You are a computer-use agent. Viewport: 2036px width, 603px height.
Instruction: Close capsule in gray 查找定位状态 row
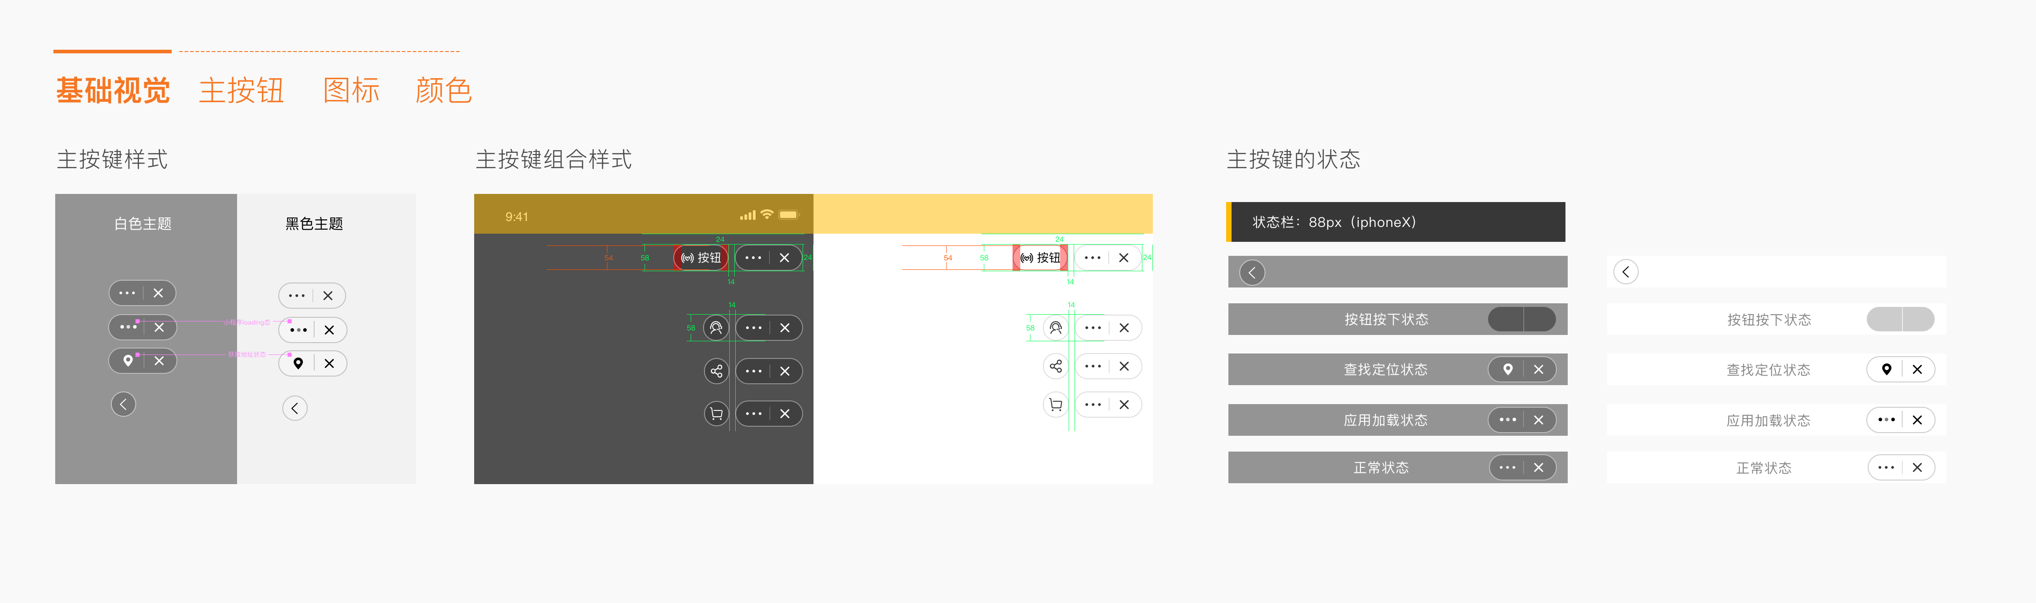(x=1538, y=369)
